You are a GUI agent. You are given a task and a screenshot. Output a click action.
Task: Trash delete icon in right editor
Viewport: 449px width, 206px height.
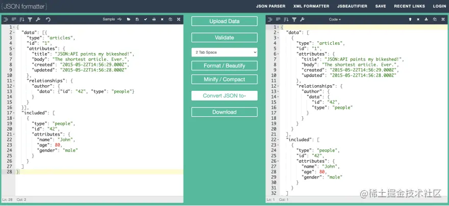(x=410, y=19)
